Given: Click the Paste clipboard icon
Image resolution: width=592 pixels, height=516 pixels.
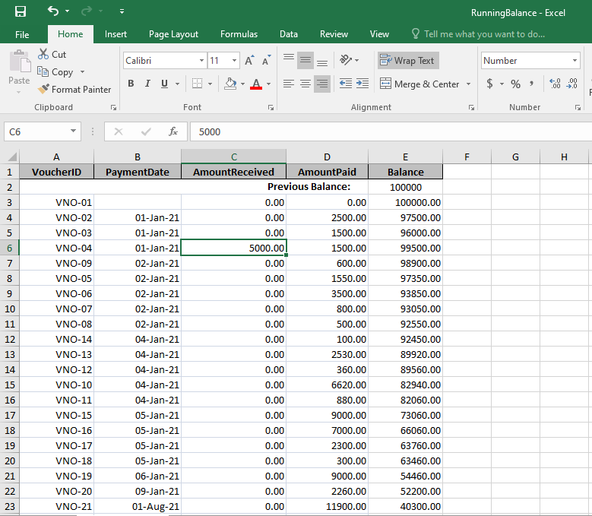Looking at the screenshot, I should 20,61.
